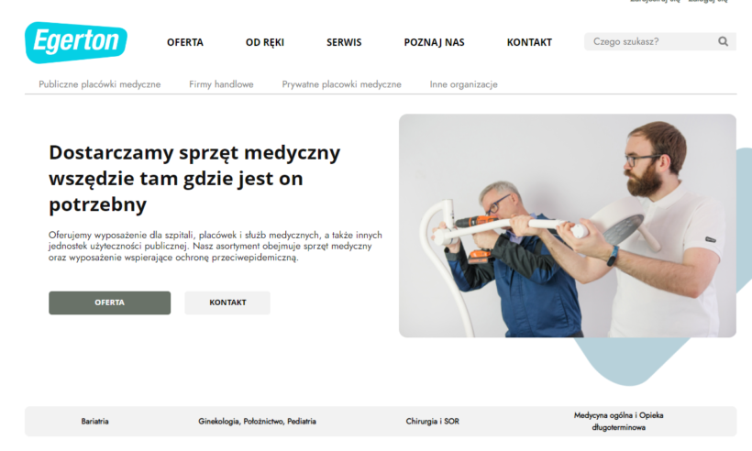Open the OD RĘKI menu item
Viewport: 752px width, 451px height.
265,42
